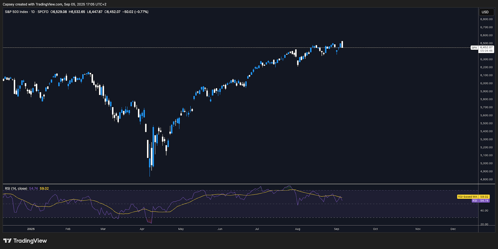Click the 5,300.00 price axis label
This screenshot has height=249, width=498.
pos(486,139)
